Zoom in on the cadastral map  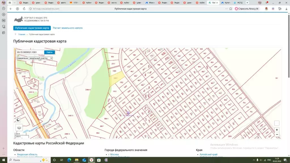pyautogui.click(x=277, y=130)
